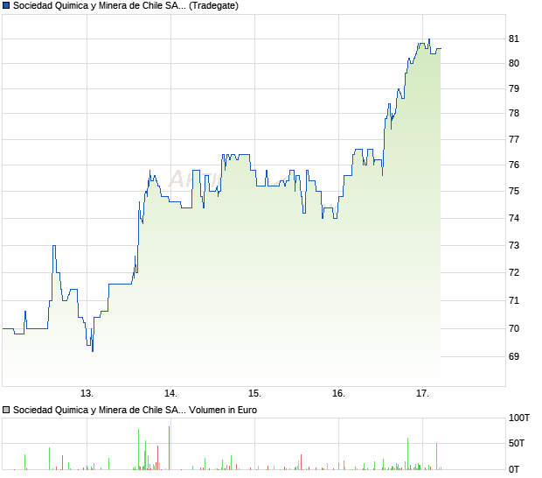542x478 pixels.
Task: Click the tallest red volume bar at 14.
Action: pyautogui.click(x=169, y=448)
